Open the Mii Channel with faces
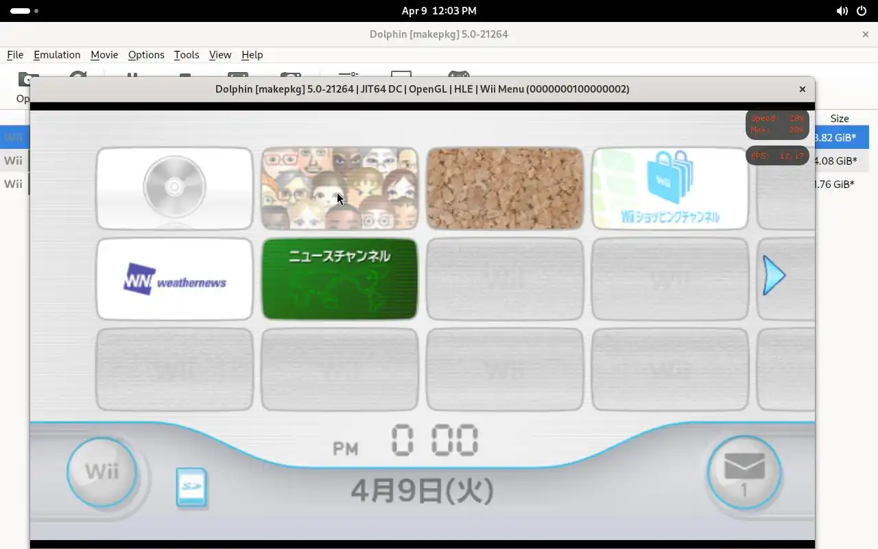Viewport: 878px width, 549px height. pos(340,188)
